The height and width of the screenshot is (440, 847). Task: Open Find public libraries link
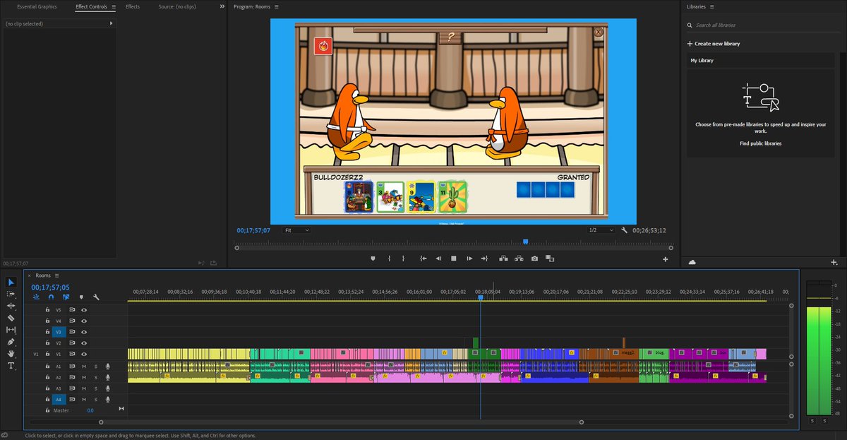760,143
